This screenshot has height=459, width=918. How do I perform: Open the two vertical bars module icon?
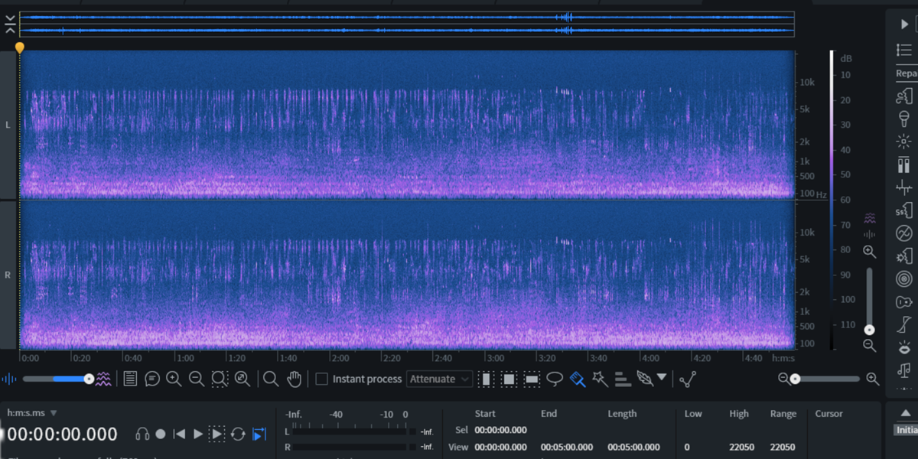pyautogui.click(x=904, y=164)
